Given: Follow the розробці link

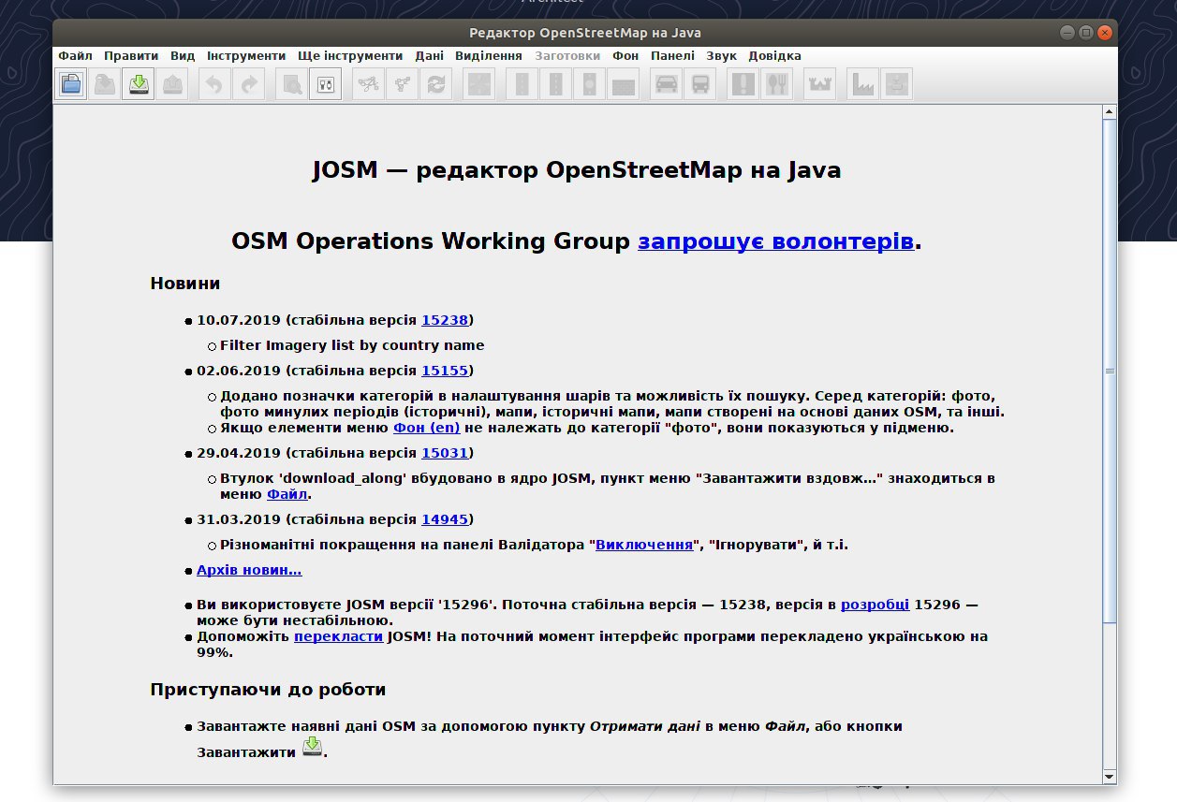Looking at the screenshot, I should [x=875, y=605].
